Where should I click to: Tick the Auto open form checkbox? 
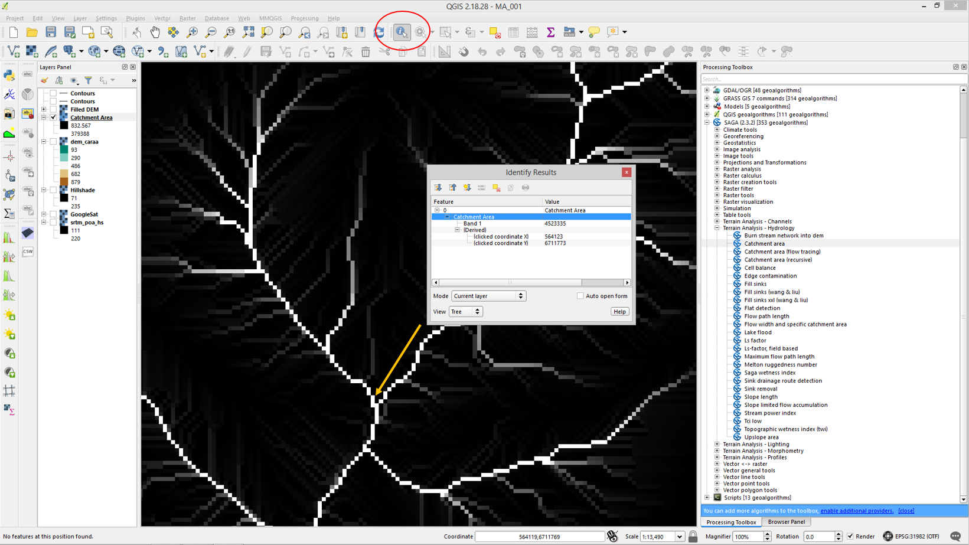click(x=580, y=296)
